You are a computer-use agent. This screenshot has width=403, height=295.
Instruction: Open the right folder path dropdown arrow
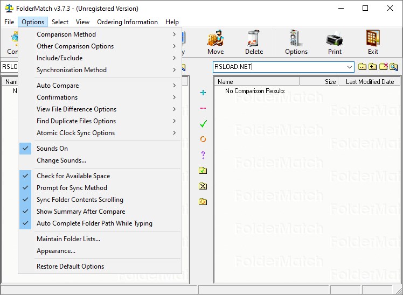coord(350,67)
